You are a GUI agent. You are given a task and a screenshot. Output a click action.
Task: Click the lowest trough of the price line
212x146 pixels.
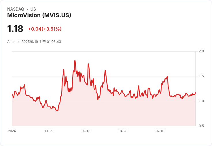tap(58, 111)
